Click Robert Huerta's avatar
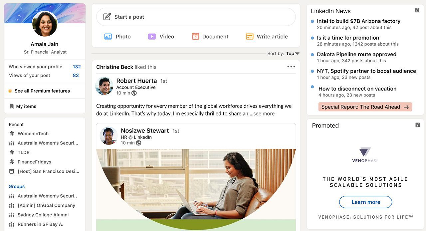This screenshot has width=426, height=231. 104,86
